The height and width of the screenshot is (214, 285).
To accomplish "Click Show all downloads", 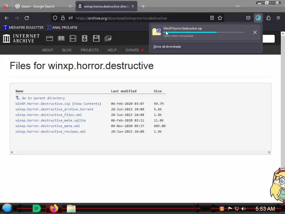I will coord(167,47).
